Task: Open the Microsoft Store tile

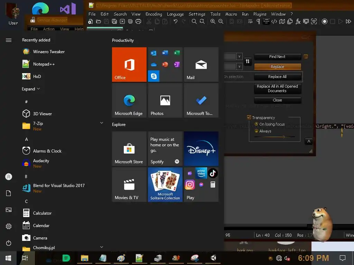Action: coord(129,149)
